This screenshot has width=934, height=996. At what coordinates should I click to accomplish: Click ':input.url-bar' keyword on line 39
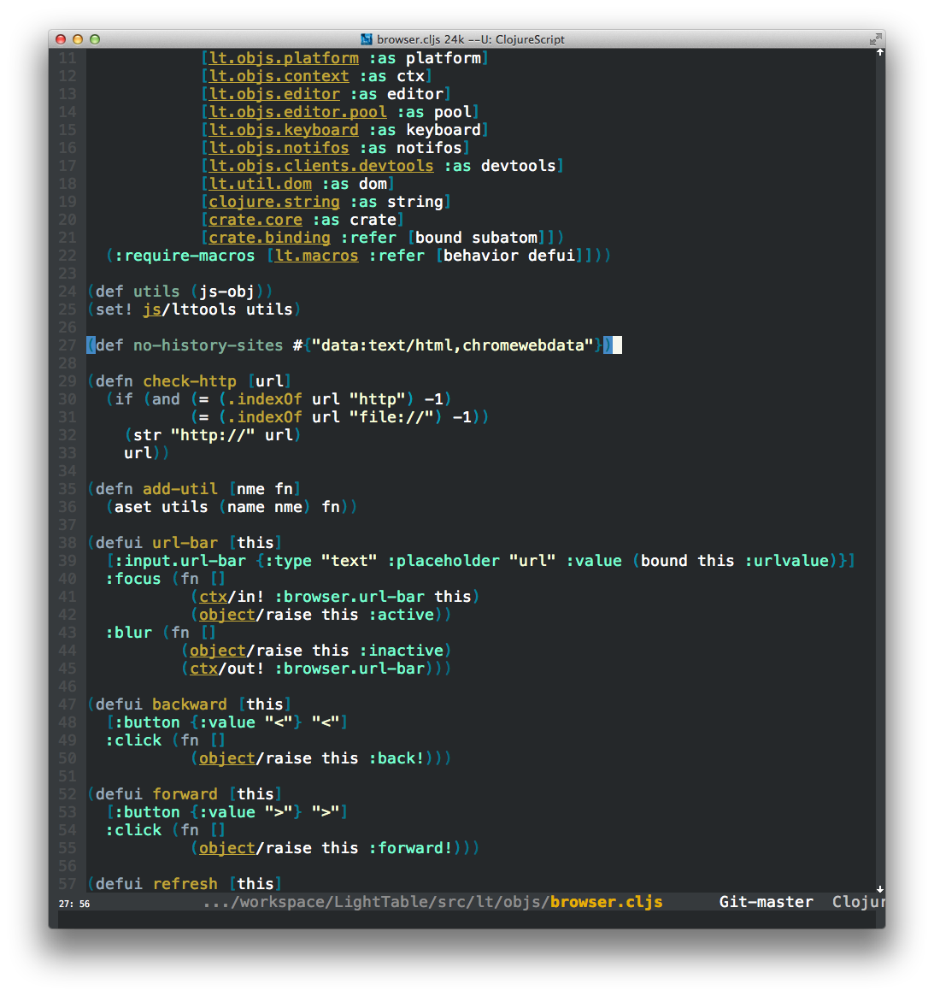(x=180, y=561)
